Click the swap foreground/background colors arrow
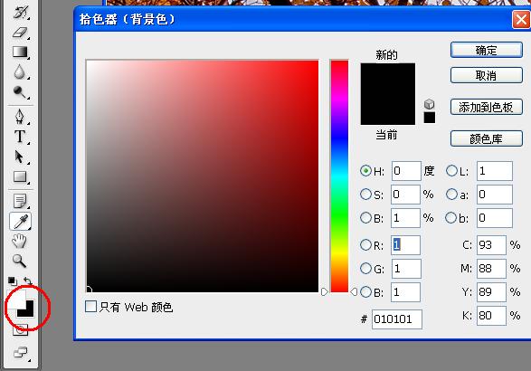 (x=28, y=281)
